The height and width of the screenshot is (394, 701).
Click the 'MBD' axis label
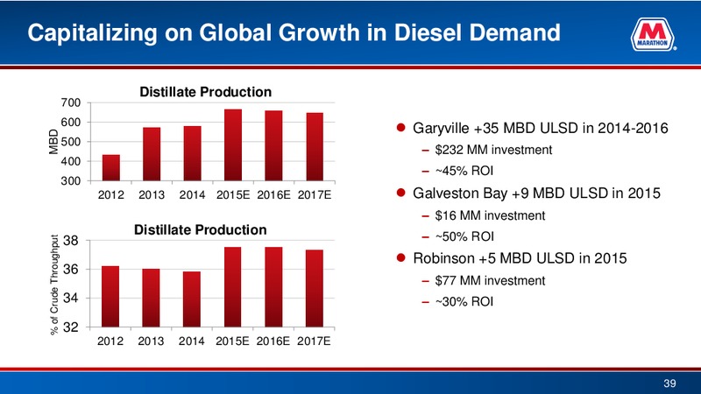tap(53, 142)
